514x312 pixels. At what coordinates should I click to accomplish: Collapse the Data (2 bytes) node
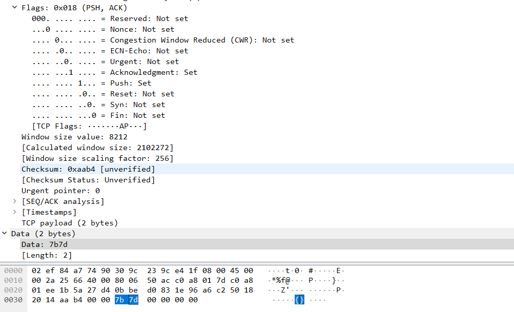4,233
